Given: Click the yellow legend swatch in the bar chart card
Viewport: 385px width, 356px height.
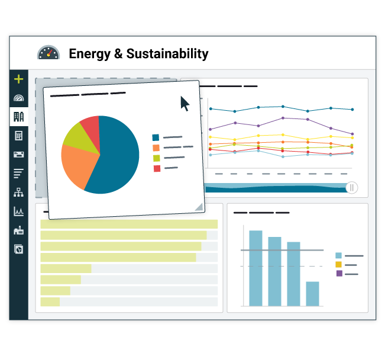Looking at the screenshot, I should (x=339, y=265).
